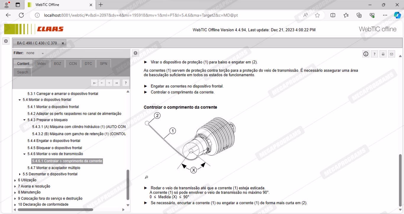The height and width of the screenshot is (214, 404).
Task: Switch to the Index tab
Action: [41, 63]
